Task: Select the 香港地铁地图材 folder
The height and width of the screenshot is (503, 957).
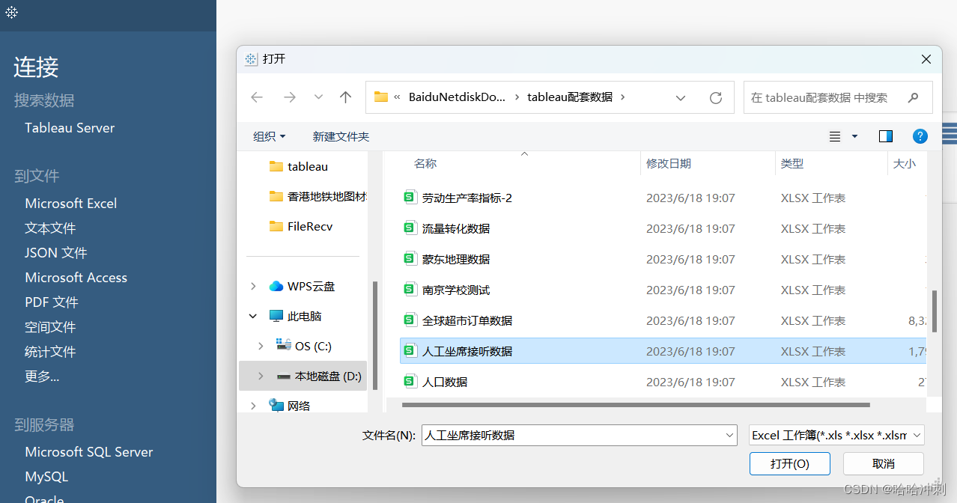Action: pos(318,196)
